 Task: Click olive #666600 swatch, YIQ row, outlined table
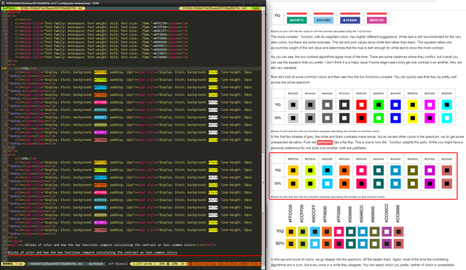413,171
